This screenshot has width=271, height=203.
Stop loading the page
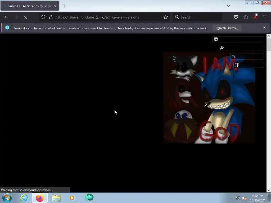pyautogui.click(x=25, y=17)
